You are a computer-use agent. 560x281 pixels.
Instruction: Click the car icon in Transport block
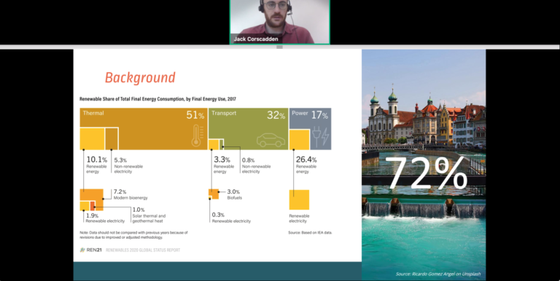coord(271,140)
